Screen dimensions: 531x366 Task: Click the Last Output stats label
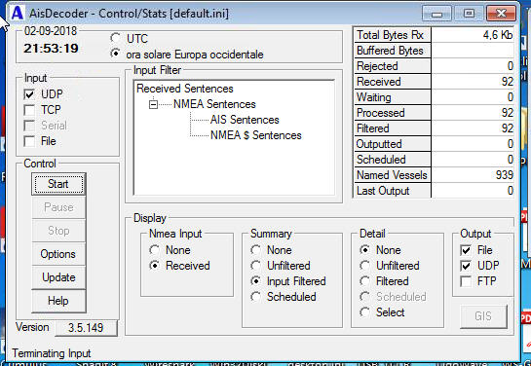[x=392, y=191]
